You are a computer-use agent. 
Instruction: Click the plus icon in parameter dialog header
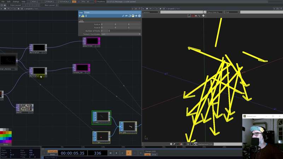tap(136, 16)
